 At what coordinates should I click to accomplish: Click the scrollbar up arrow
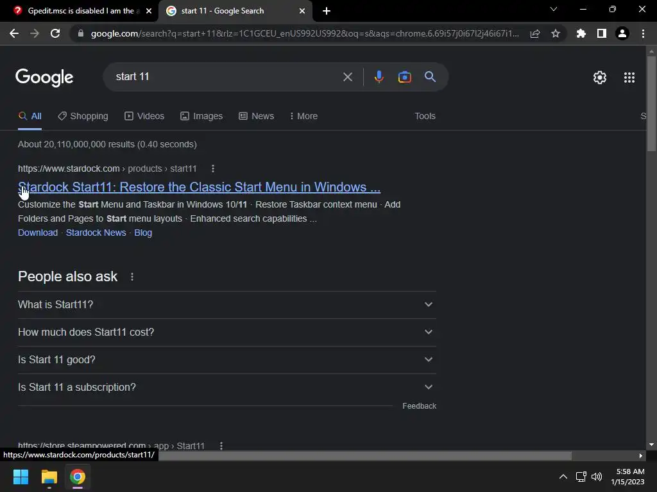tap(651, 51)
